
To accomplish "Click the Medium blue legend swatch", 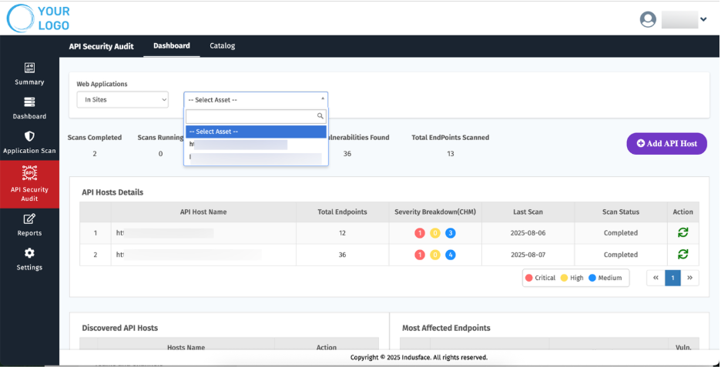I will point(592,278).
